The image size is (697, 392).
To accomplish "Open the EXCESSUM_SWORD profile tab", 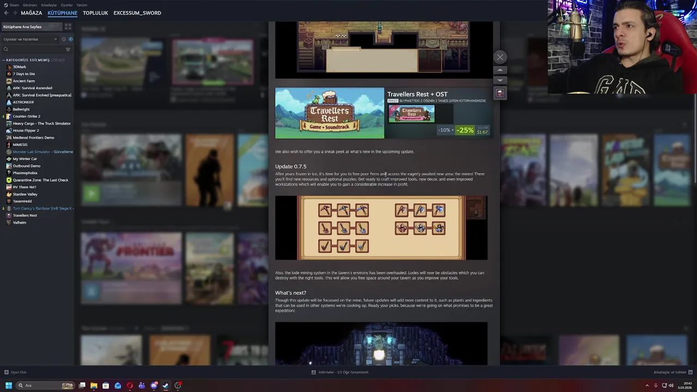I will (x=137, y=13).
